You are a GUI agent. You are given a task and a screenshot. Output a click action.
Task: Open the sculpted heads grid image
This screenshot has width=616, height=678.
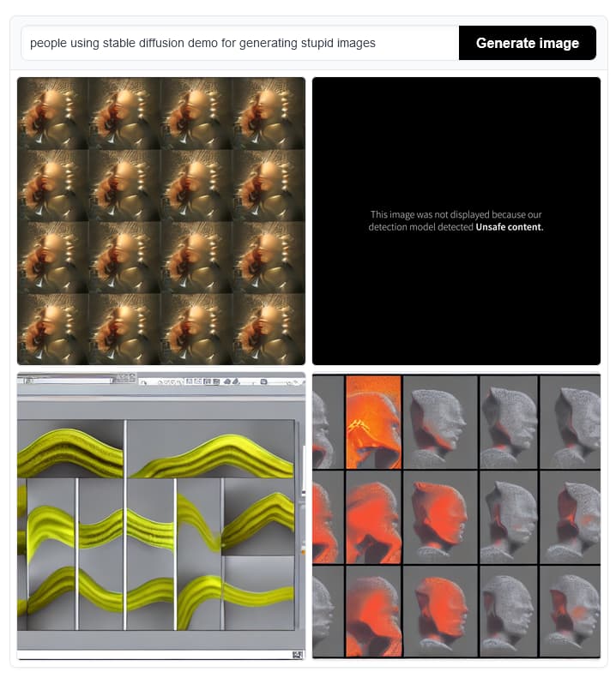tap(456, 516)
